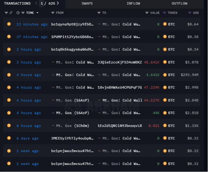Viewport: 208px width, 172px height.
Task: Open the 6 days ago transaction
Action: (x=28, y=139)
